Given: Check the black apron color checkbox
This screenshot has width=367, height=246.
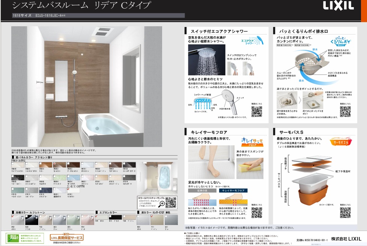Looking at the screenshot, I should coord(110,216).
